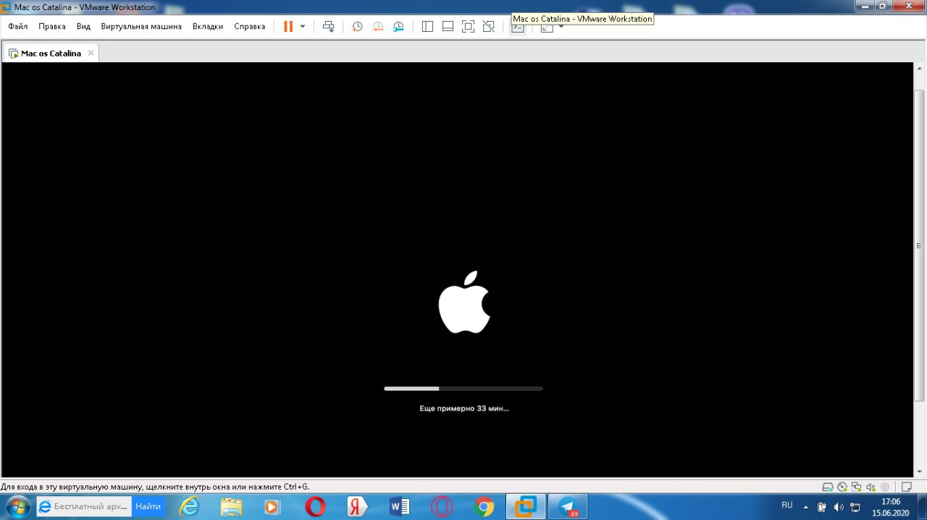Click the Бесплатный арх... search field
Screen dimensions: 927x520
tap(84, 506)
